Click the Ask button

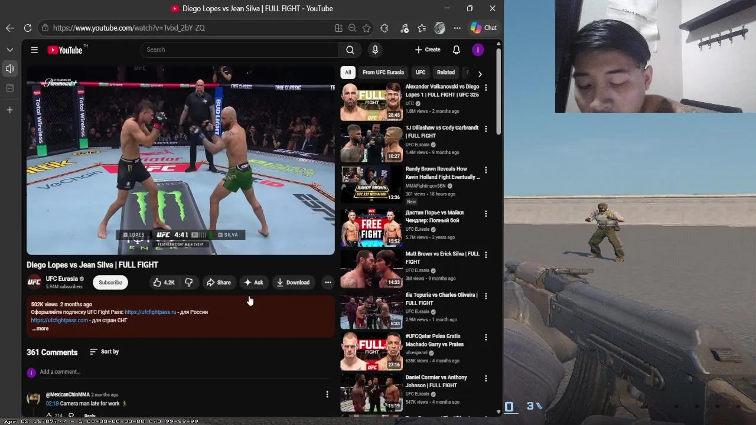click(x=254, y=282)
